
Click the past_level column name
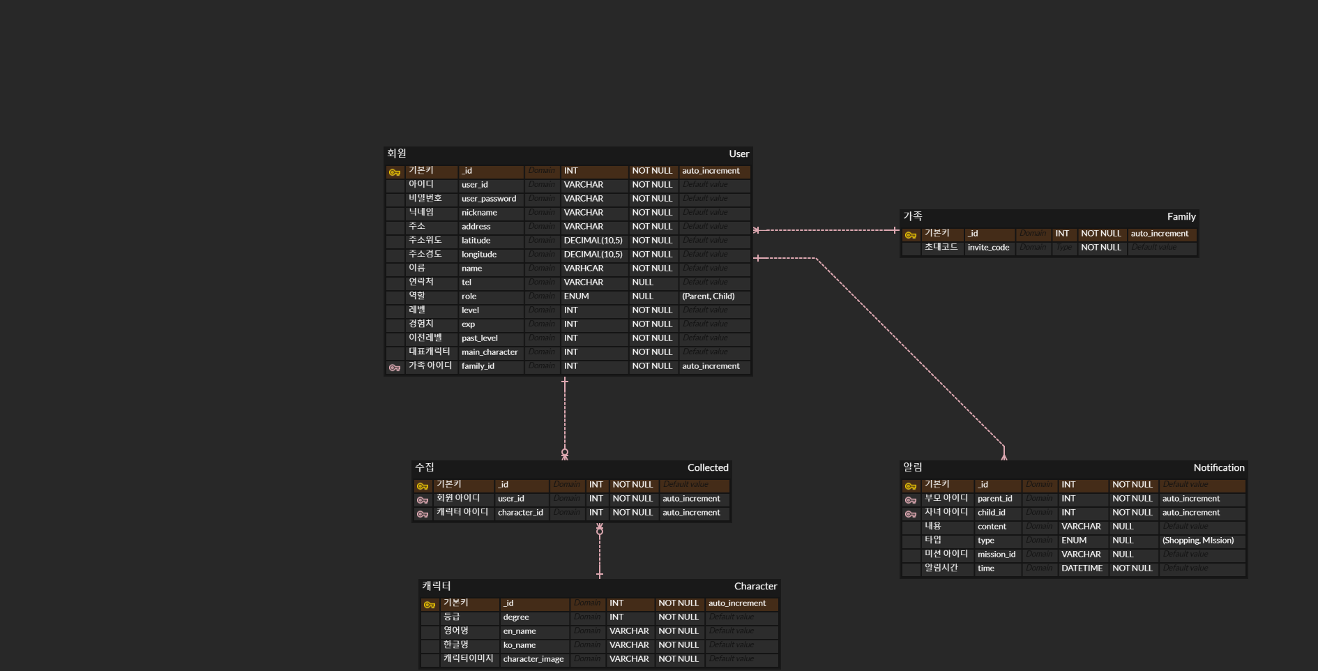[479, 338]
